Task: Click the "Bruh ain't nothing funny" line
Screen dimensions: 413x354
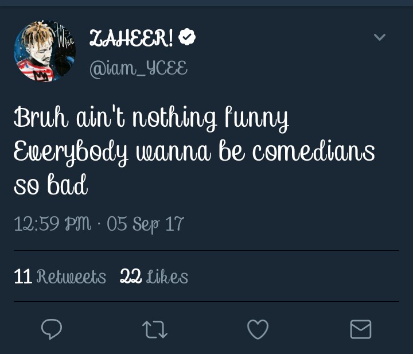Action: (x=151, y=119)
